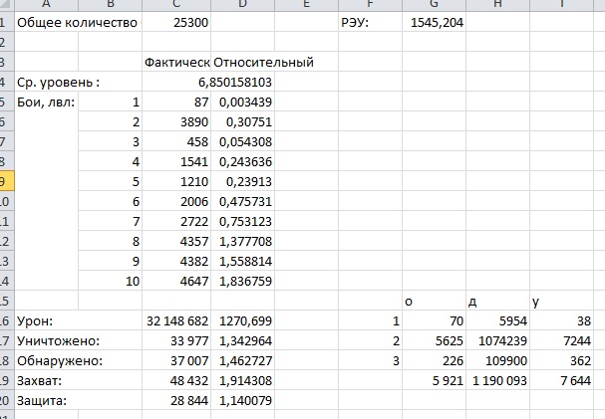Click the total cell 1 190 093

500,380
